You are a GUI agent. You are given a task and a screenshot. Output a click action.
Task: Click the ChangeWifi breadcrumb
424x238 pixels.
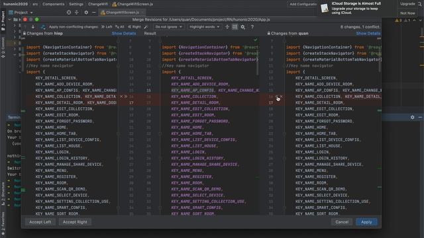click(98, 4)
